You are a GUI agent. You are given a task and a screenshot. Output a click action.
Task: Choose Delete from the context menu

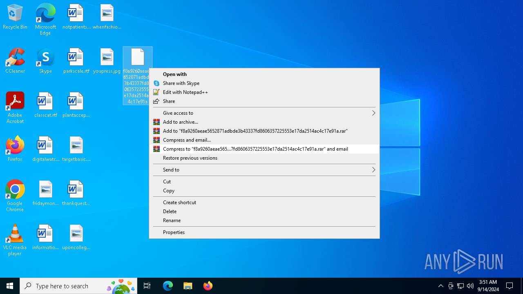[x=264, y=212]
